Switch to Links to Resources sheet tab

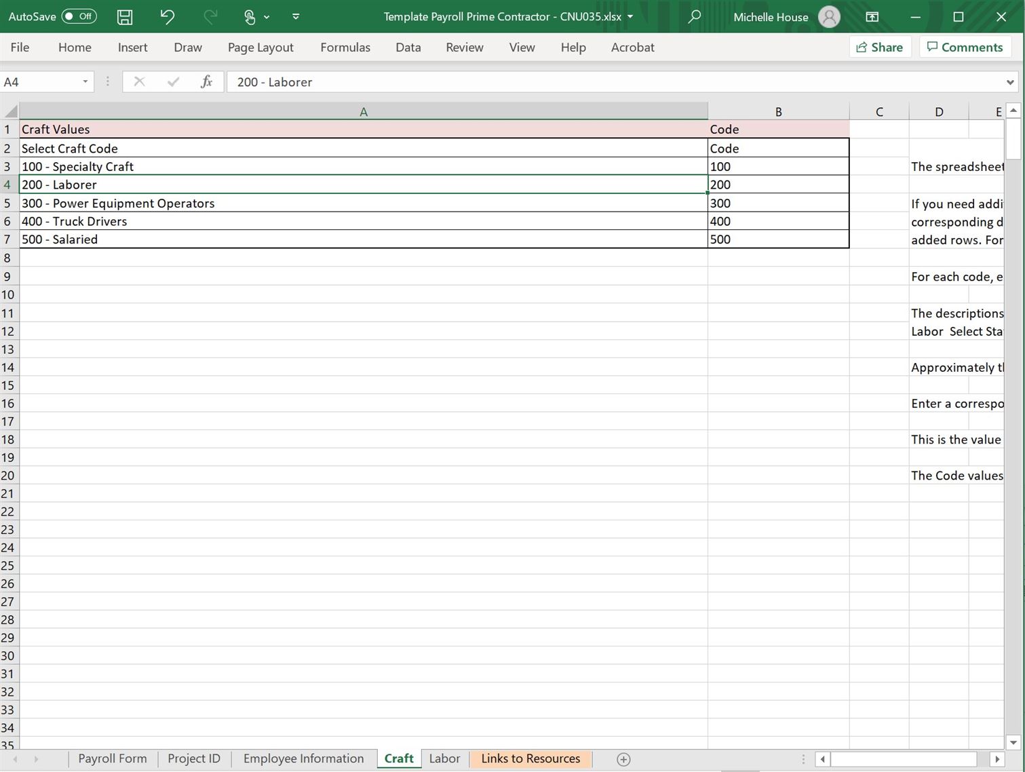tap(530, 758)
